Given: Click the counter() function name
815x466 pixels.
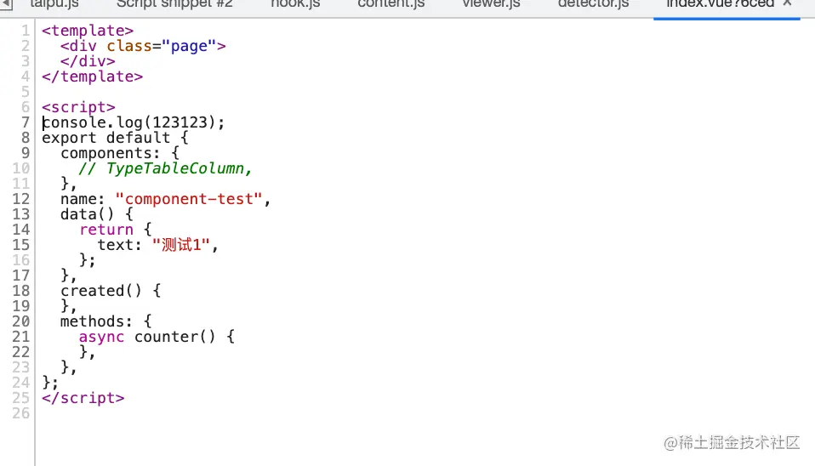Looking at the screenshot, I should 174,337.
